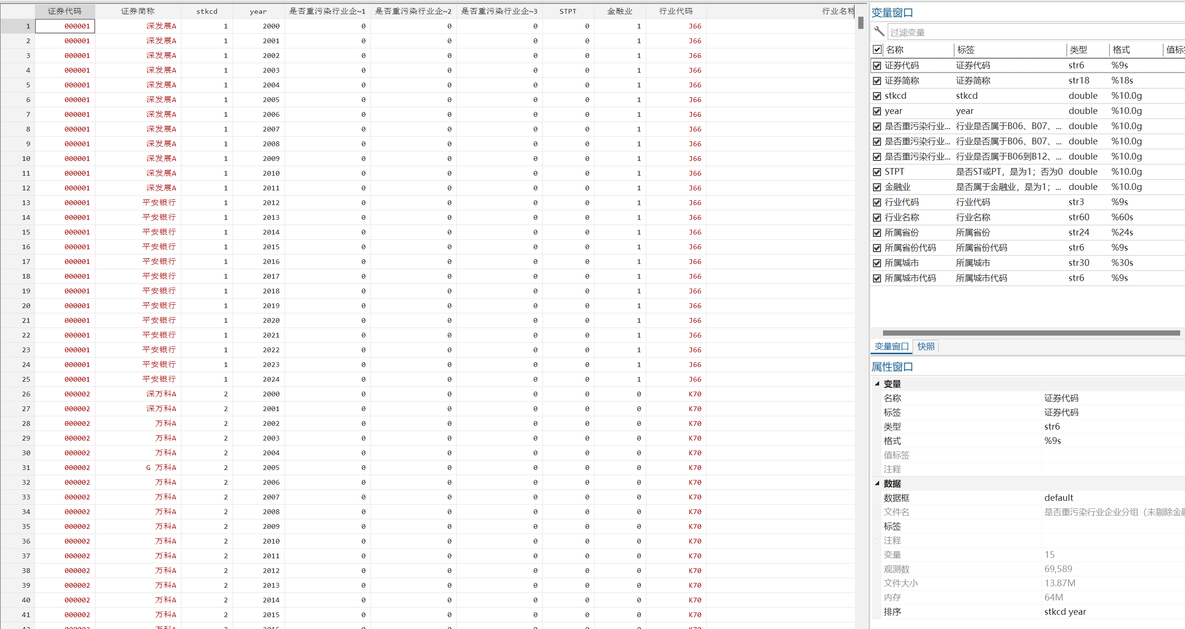The height and width of the screenshot is (629, 1185).
Task: Collapse the 变量 section in properties
Action: pyautogui.click(x=877, y=384)
